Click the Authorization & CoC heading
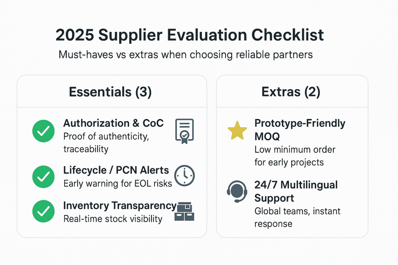Image resolution: width=398 pixels, height=265 pixels. [x=113, y=123]
